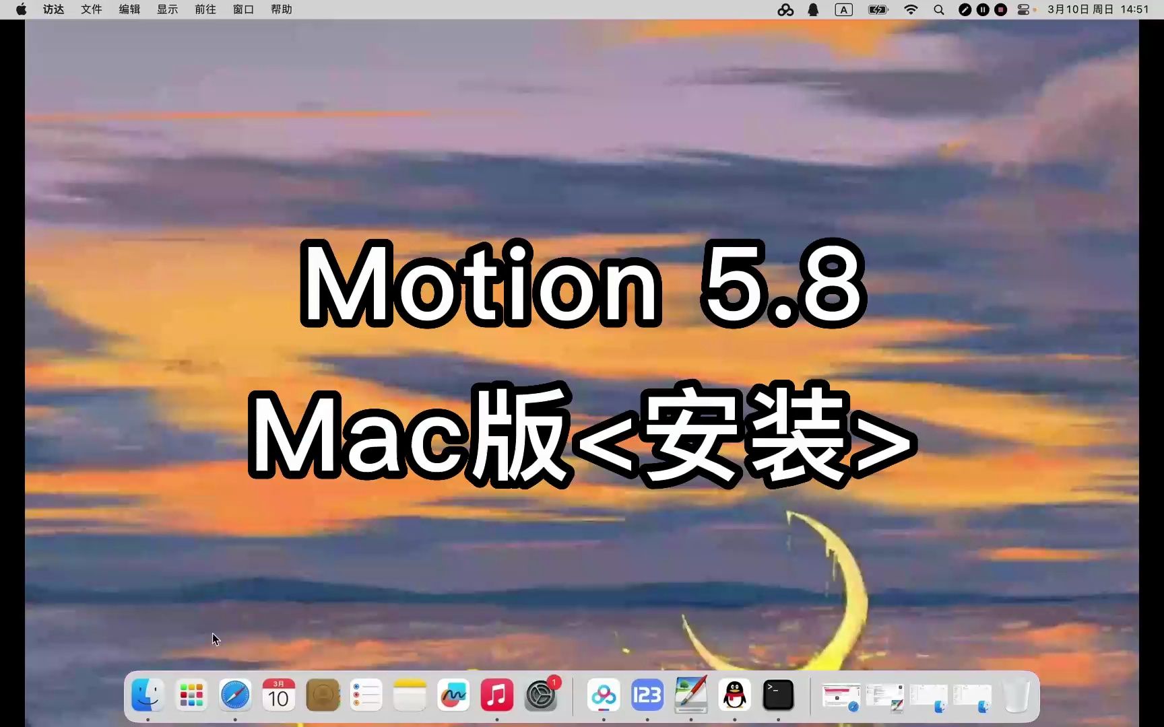Click the screen recorder pen annotation icon
The height and width of the screenshot is (727, 1164).
click(x=965, y=9)
